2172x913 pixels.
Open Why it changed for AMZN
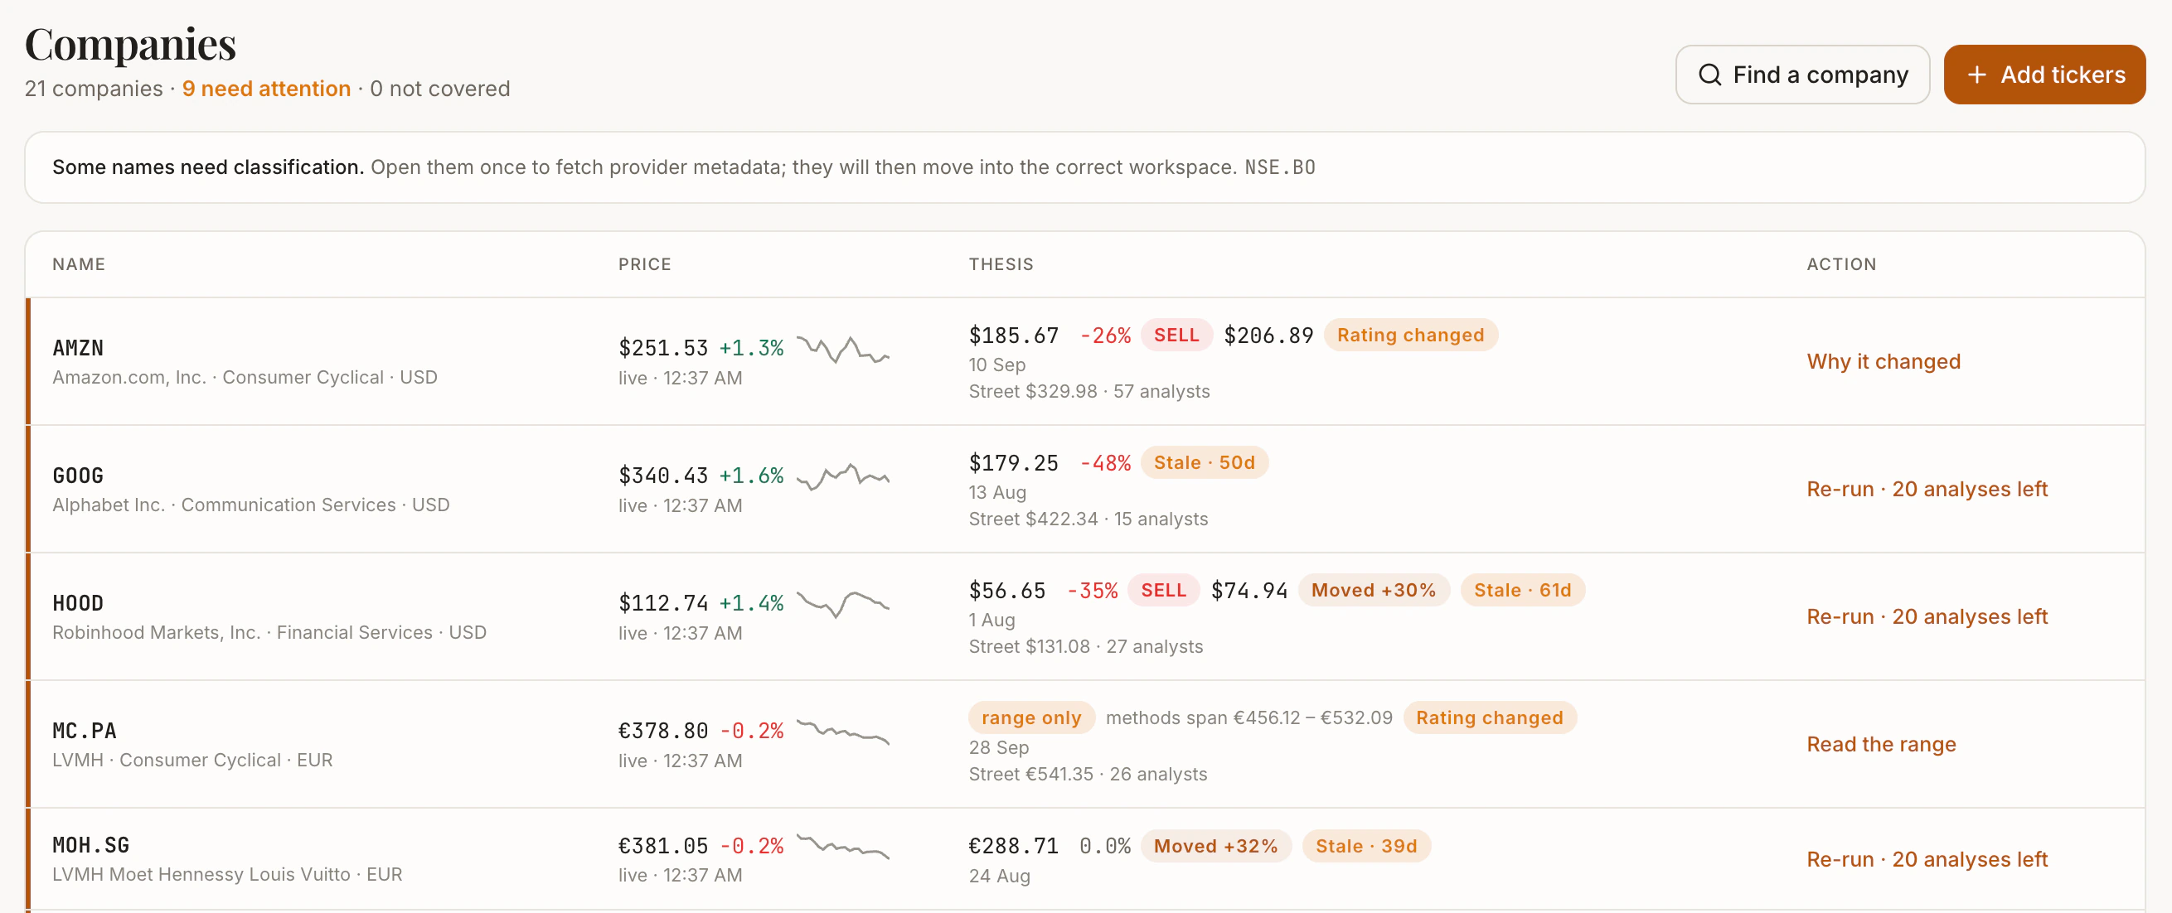point(1883,362)
